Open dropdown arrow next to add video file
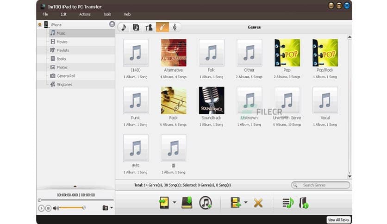The image size is (387, 224). pyautogui.click(x=246, y=203)
